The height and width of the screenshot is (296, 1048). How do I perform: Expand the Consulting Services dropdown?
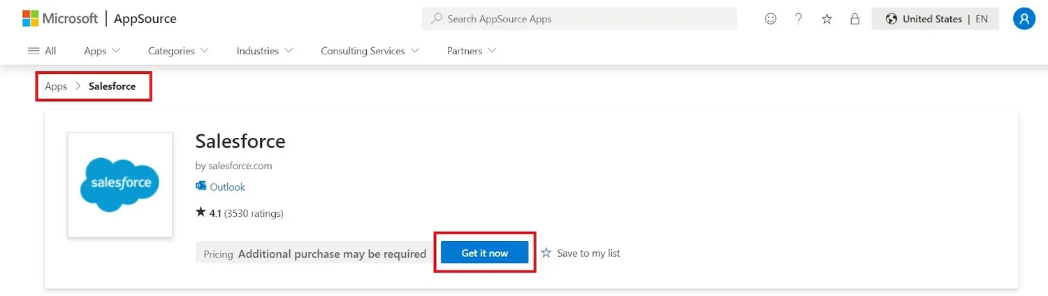tap(370, 51)
